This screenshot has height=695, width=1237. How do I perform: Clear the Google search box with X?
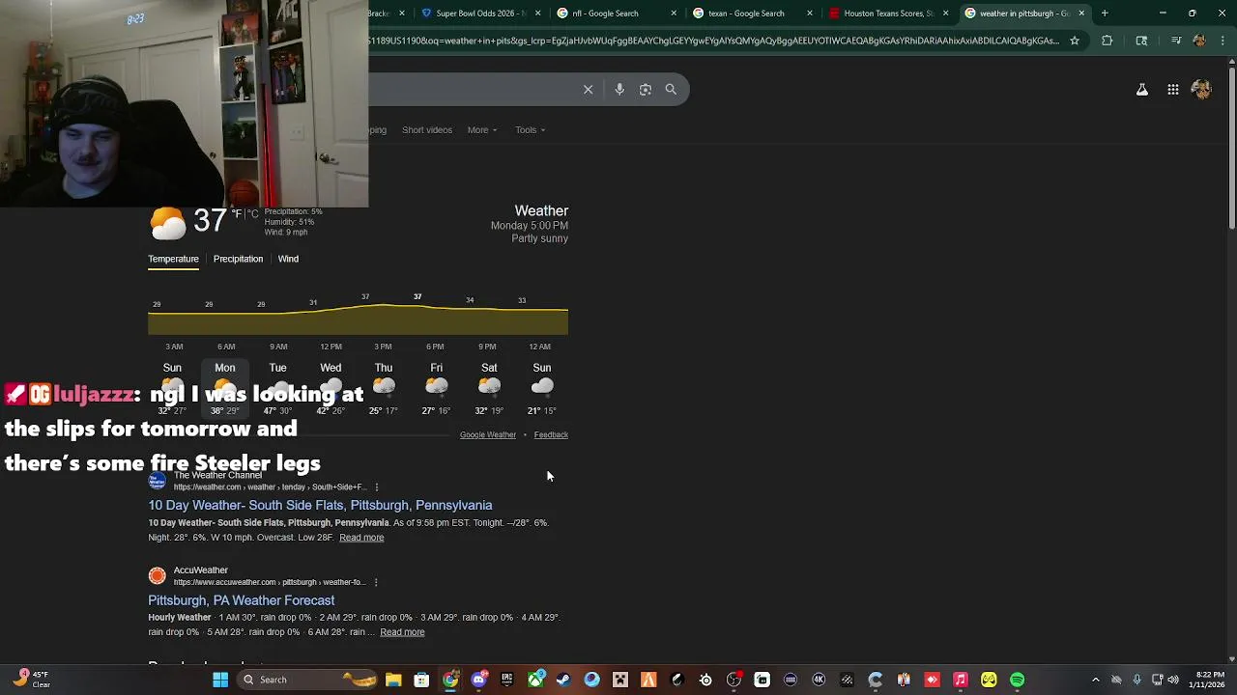point(588,90)
